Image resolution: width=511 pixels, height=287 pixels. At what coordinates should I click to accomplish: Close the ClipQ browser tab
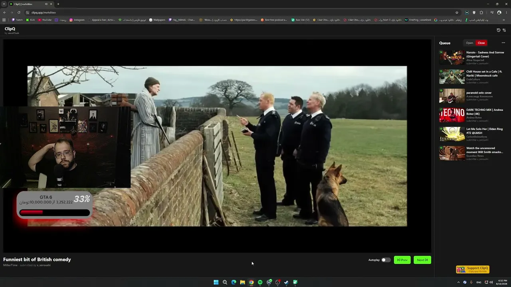point(51,4)
